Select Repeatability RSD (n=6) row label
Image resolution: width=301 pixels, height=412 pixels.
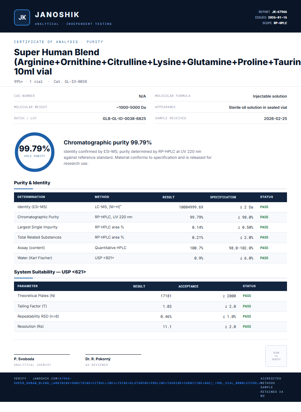pos(38,317)
